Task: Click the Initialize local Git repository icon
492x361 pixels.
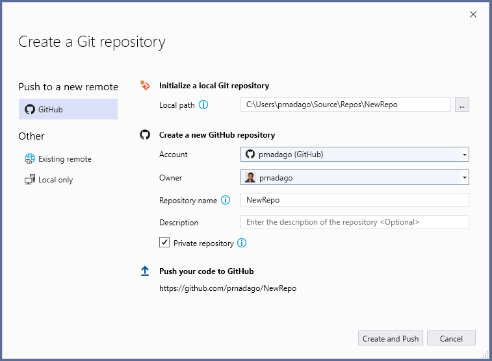Action: 145,85
